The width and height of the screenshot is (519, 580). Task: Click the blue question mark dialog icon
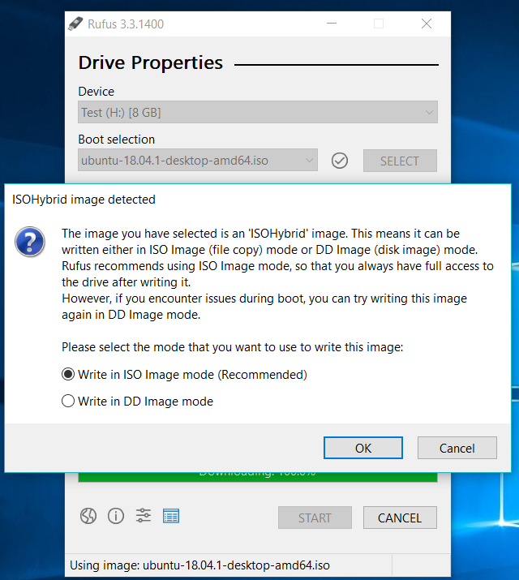click(x=29, y=242)
